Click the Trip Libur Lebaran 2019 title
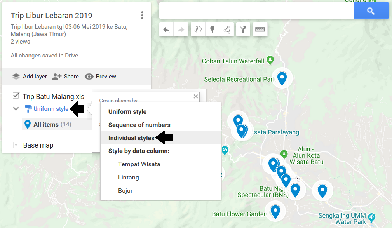Screen dimensions: 392x228 click(52, 16)
